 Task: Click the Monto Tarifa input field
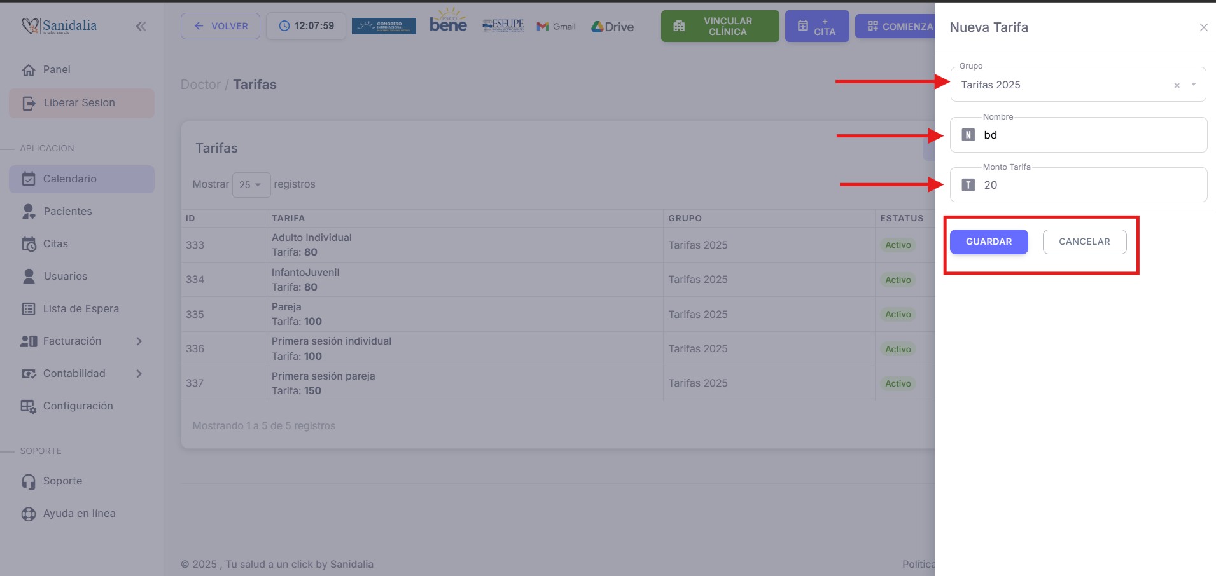pyautogui.click(x=1088, y=185)
